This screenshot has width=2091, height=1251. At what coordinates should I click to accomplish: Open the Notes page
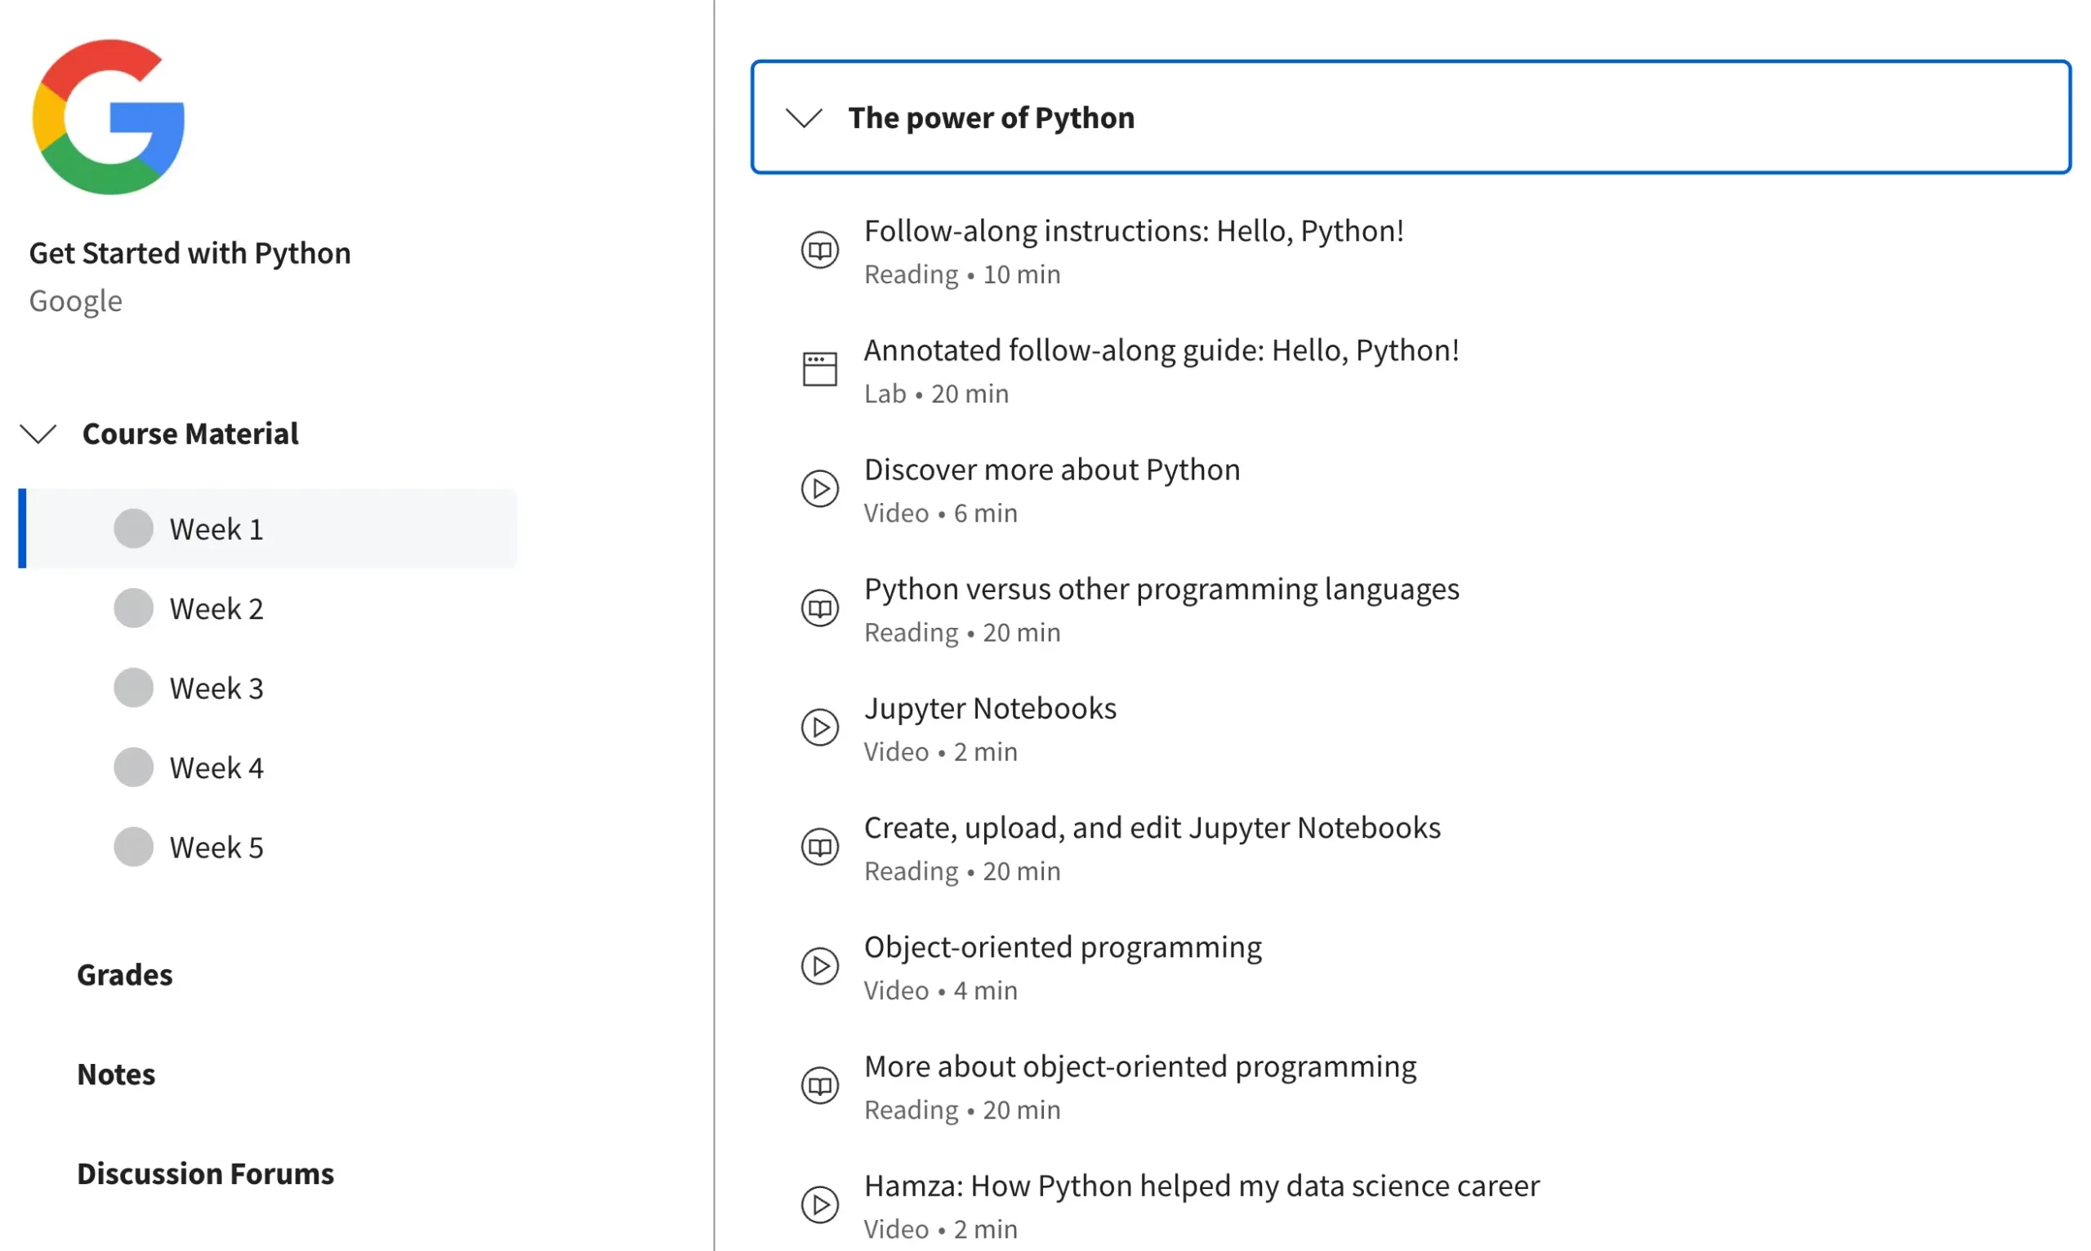(x=116, y=1075)
